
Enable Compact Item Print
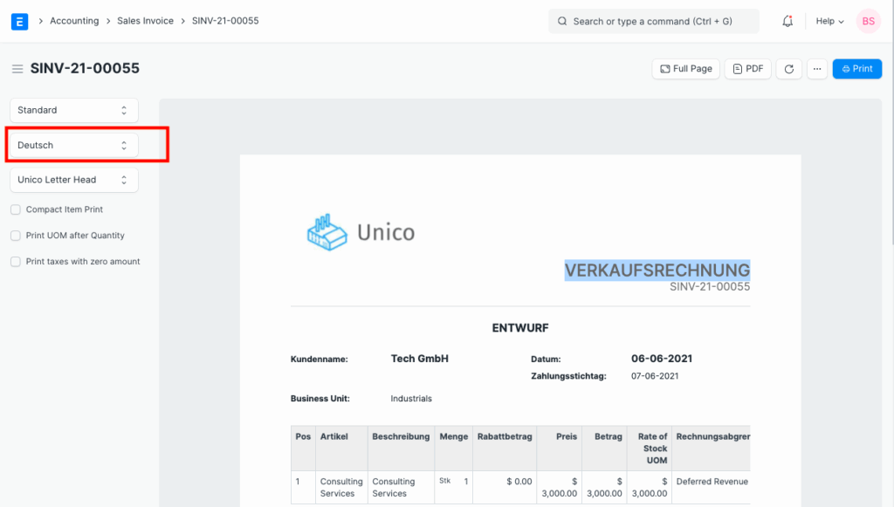click(15, 209)
